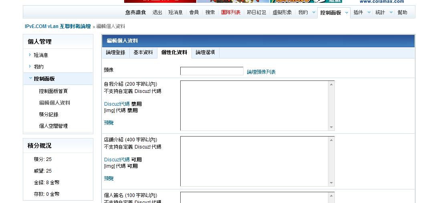Click the 頭像 avatar input field
Screen dimensions: 427x203
click(x=212, y=71)
